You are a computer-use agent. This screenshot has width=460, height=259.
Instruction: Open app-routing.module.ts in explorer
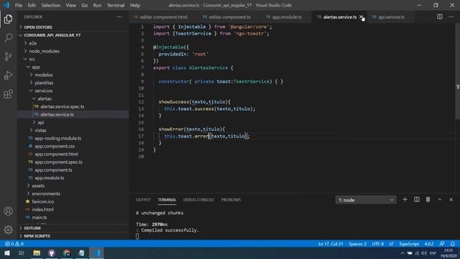[57, 138]
